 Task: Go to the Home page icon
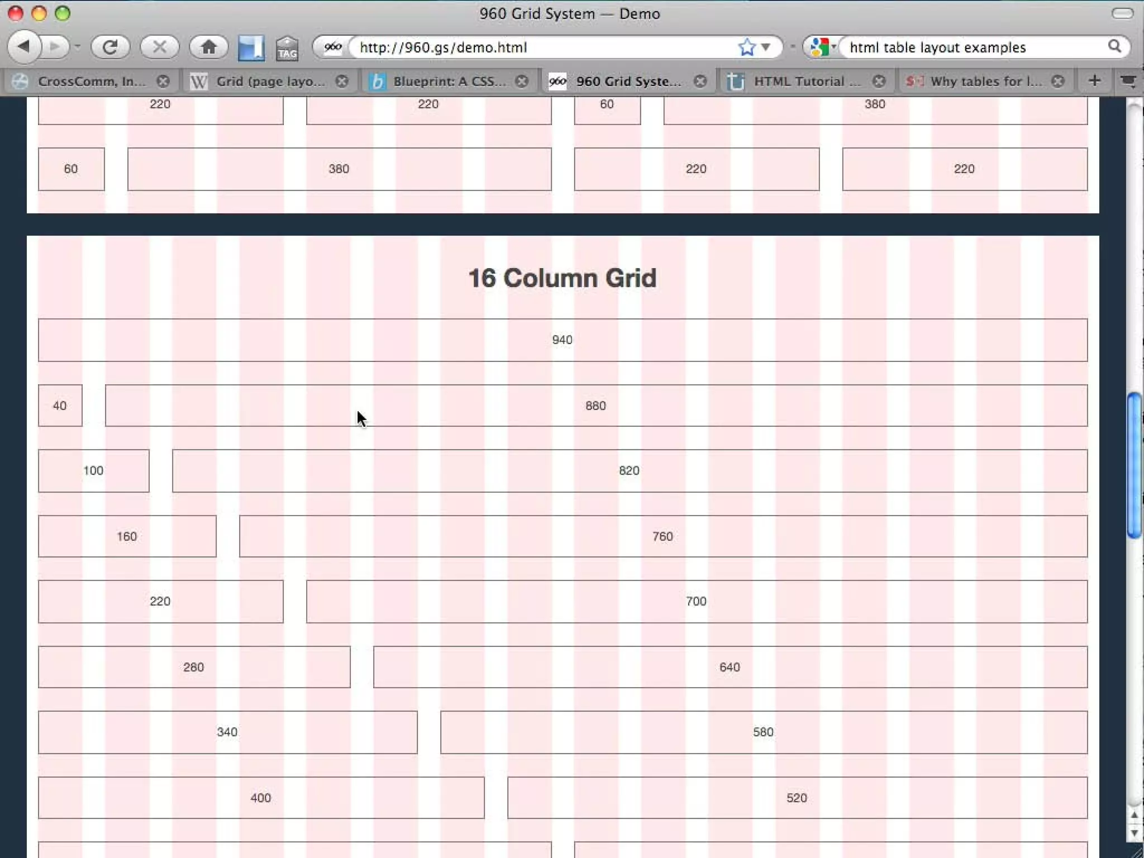click(208, 47)
